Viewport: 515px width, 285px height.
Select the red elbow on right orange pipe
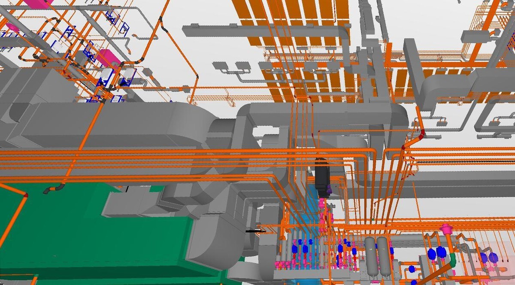[x=422, y=134]
